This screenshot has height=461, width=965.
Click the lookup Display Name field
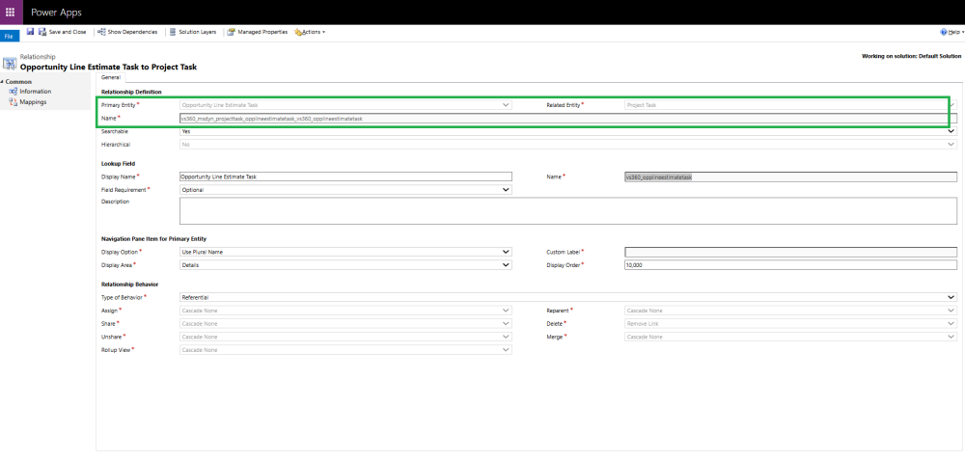(x=345, y=176)
